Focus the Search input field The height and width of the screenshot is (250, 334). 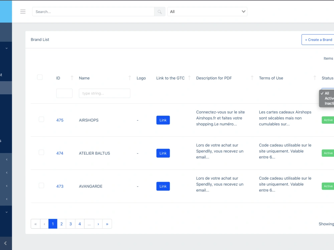point(93,12)
